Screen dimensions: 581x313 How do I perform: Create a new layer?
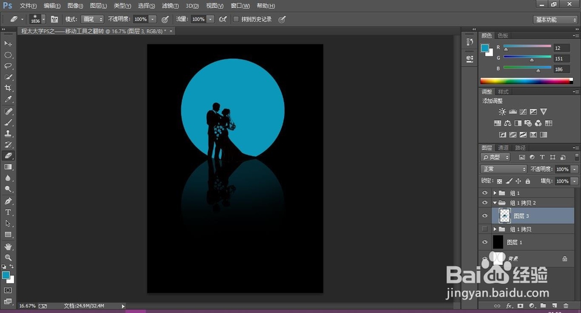tap(554, 305)
